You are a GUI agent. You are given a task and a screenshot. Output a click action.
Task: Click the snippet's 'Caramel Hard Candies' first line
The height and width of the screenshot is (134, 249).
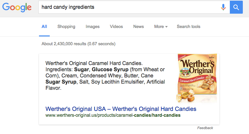coord(94,63)
